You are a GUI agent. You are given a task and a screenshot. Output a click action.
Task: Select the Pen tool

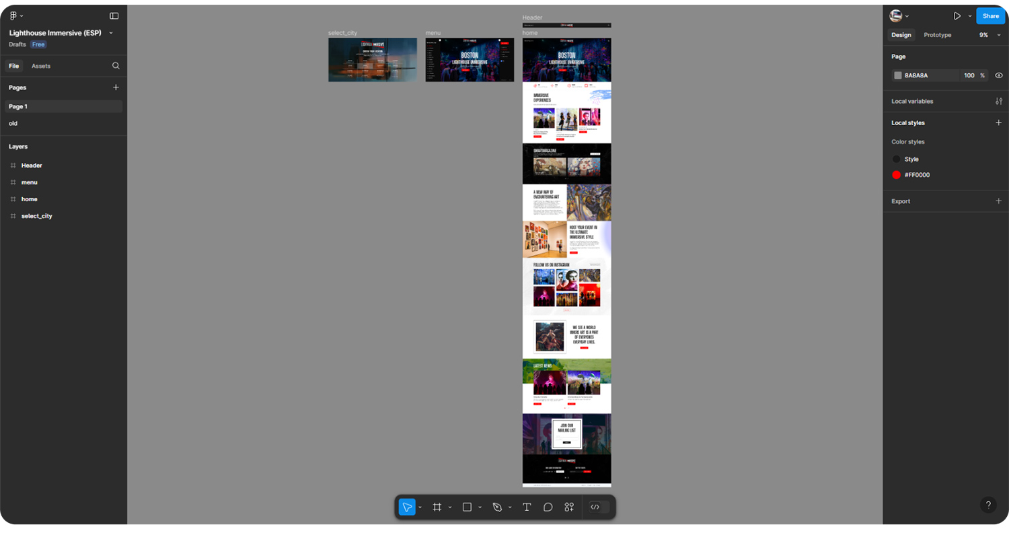[497, 507]
